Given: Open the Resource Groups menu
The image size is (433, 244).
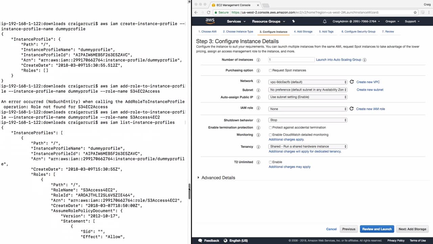Looking at the screenshot, I should pos(269,21).
